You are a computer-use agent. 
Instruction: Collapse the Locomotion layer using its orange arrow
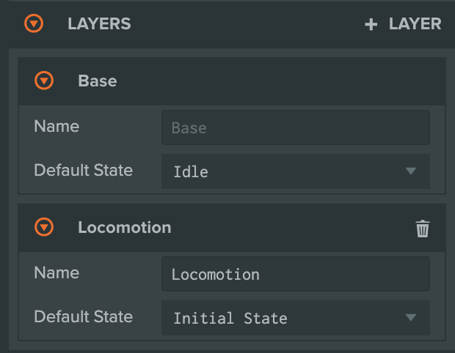[x=44, y=227]
